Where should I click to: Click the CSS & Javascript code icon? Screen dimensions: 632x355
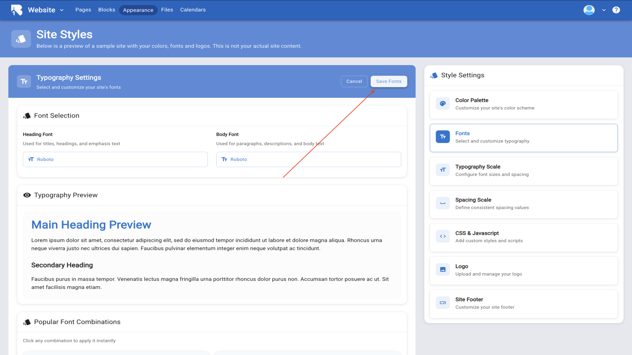(443, 236)
